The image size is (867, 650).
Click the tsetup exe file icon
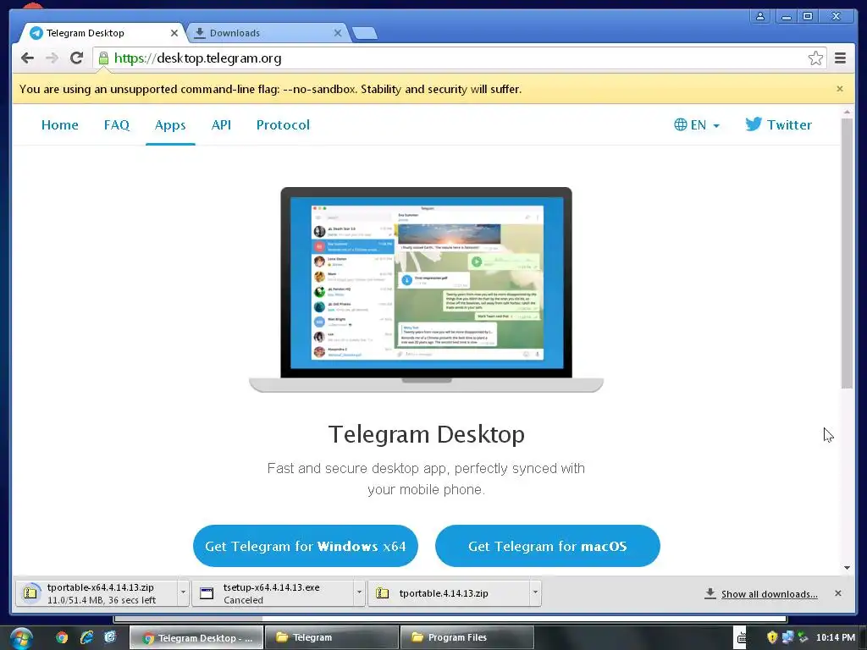pyautogui.click(x=207, y=593)
